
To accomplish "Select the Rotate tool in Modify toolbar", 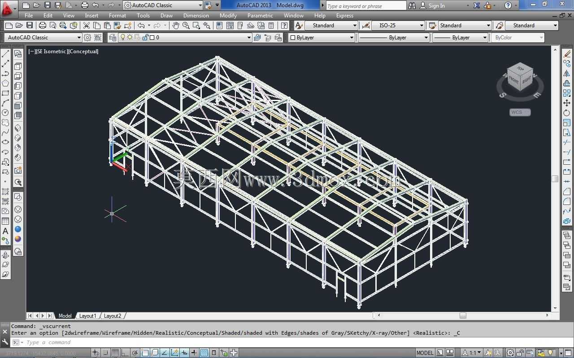I will point(567,113).
